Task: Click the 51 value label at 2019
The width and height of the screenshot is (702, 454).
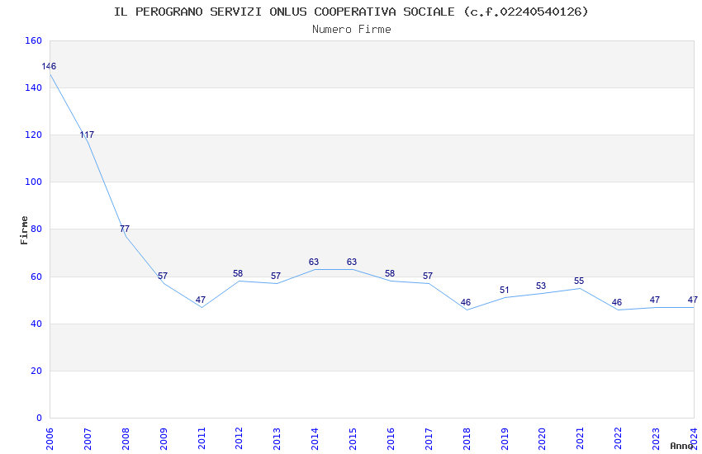Action: coord(504,290)
